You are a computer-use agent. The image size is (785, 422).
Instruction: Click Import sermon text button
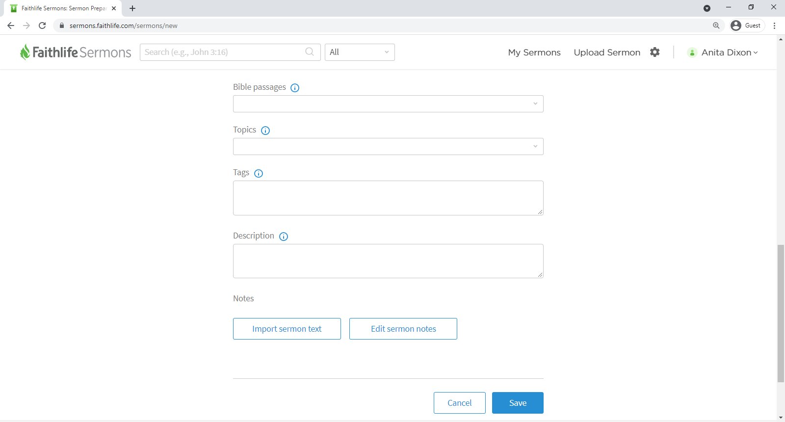(x=287, y=329)
